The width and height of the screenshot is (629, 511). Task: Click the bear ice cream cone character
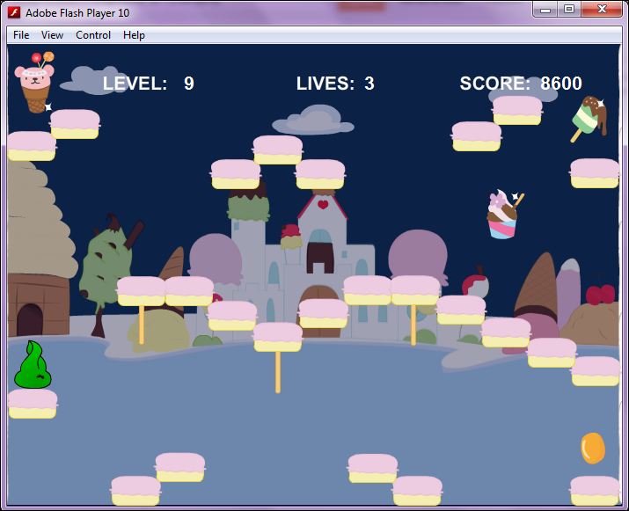tap(35, 82)
